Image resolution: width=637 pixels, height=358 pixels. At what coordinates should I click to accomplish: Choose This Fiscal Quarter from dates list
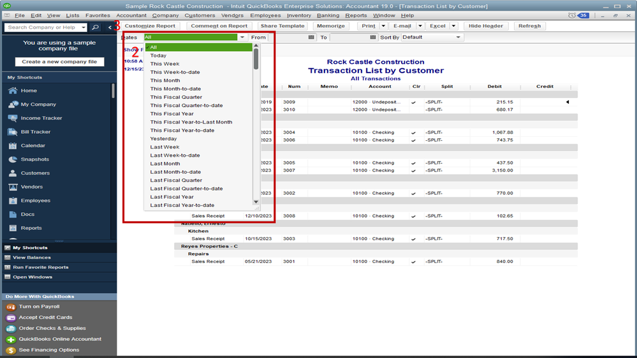(x=176, y=97)
